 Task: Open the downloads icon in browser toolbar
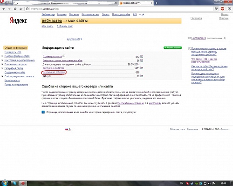[229, 9]
